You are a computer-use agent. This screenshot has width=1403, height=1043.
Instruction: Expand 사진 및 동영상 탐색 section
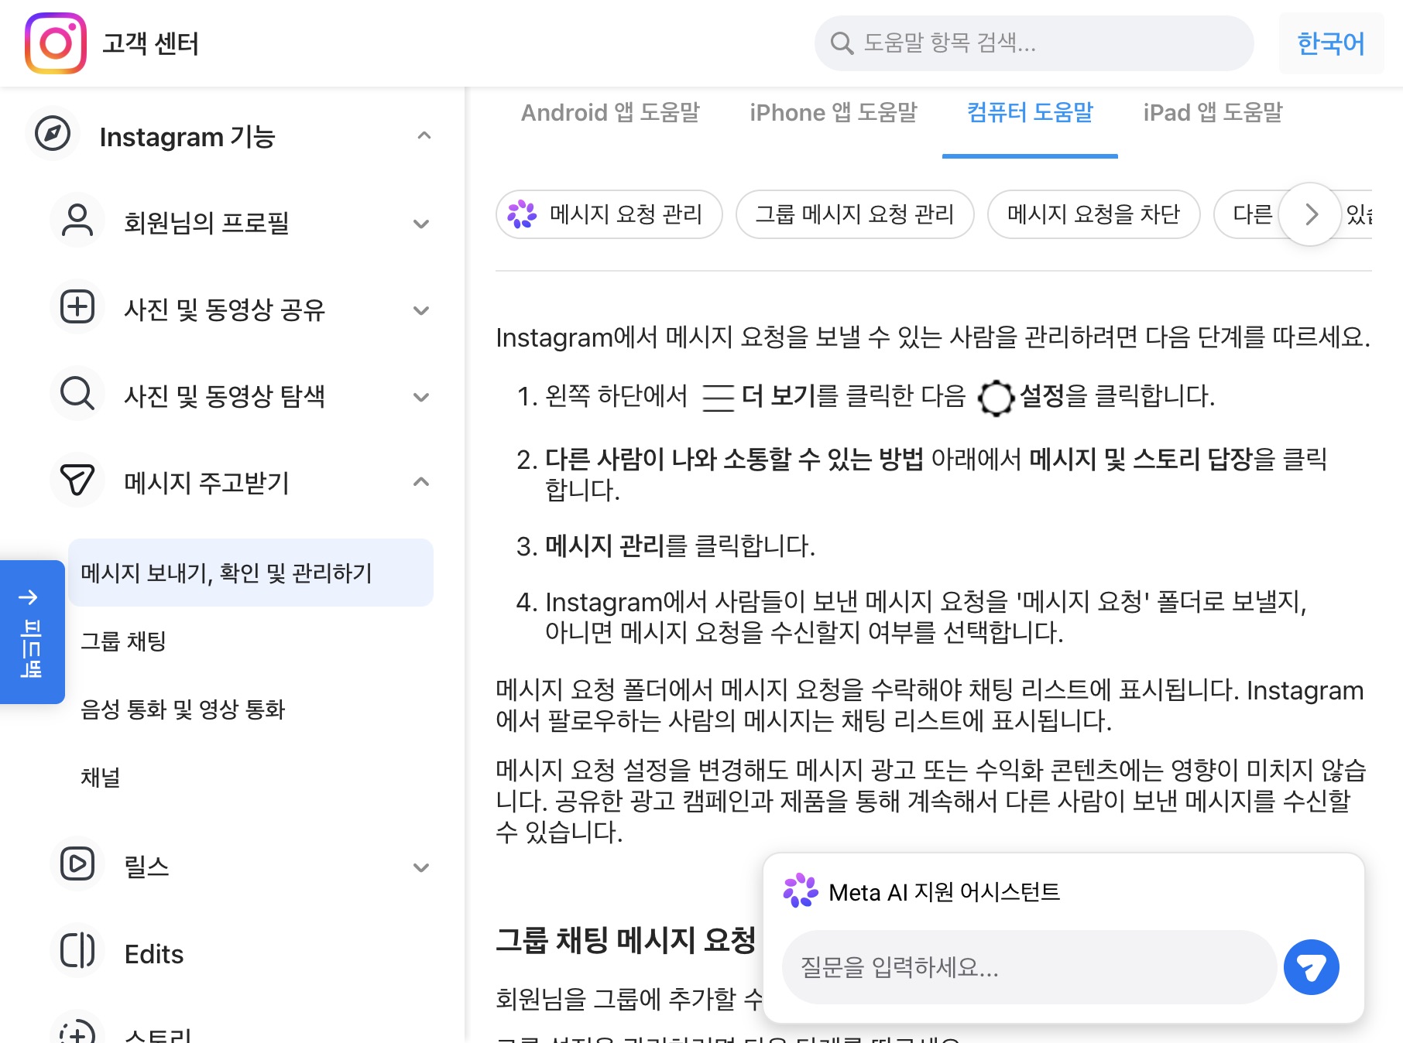click(x=421, y=397)
